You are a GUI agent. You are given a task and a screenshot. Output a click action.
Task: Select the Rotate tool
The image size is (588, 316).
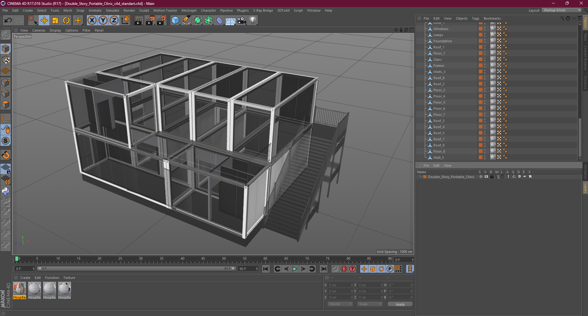(x=66, y=21)
